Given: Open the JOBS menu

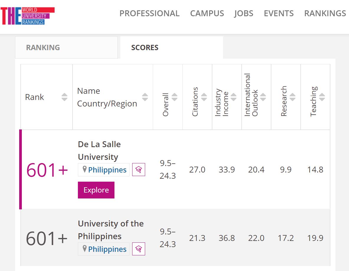Looking at the screenshot, I should pos(244,13).
